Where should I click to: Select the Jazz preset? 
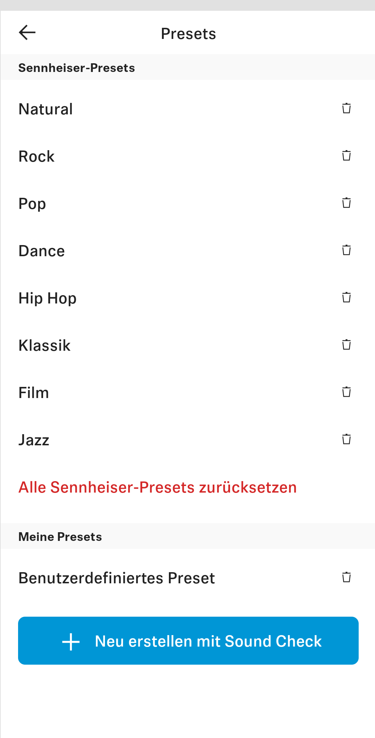pos(34,440)
